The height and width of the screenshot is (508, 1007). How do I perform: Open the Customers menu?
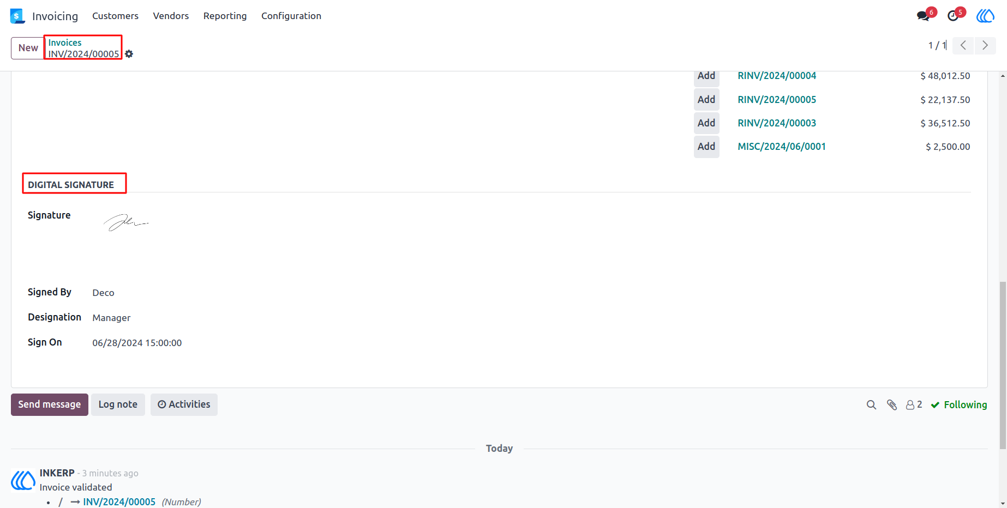115,16
